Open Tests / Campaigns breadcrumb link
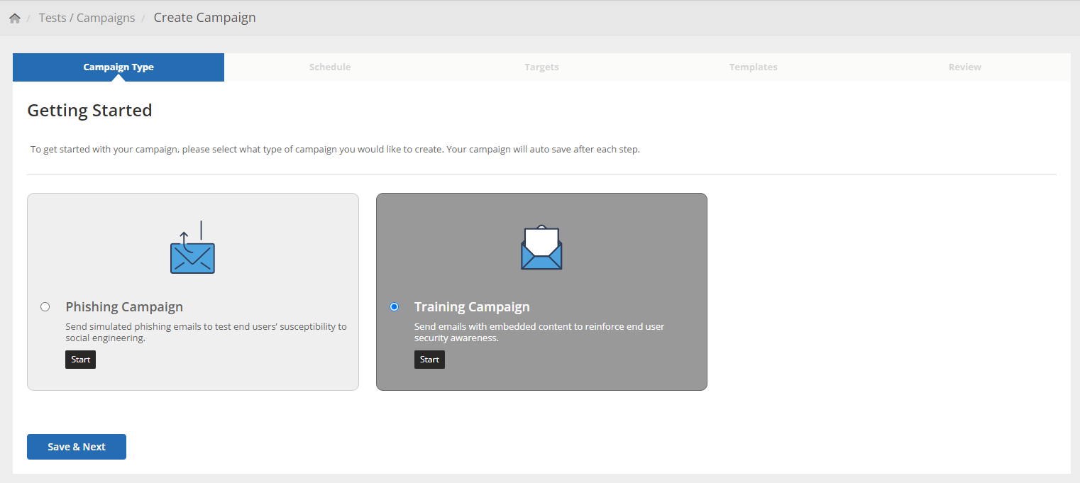This screenshot has height=483, width=1080. [x=87, y=18]
